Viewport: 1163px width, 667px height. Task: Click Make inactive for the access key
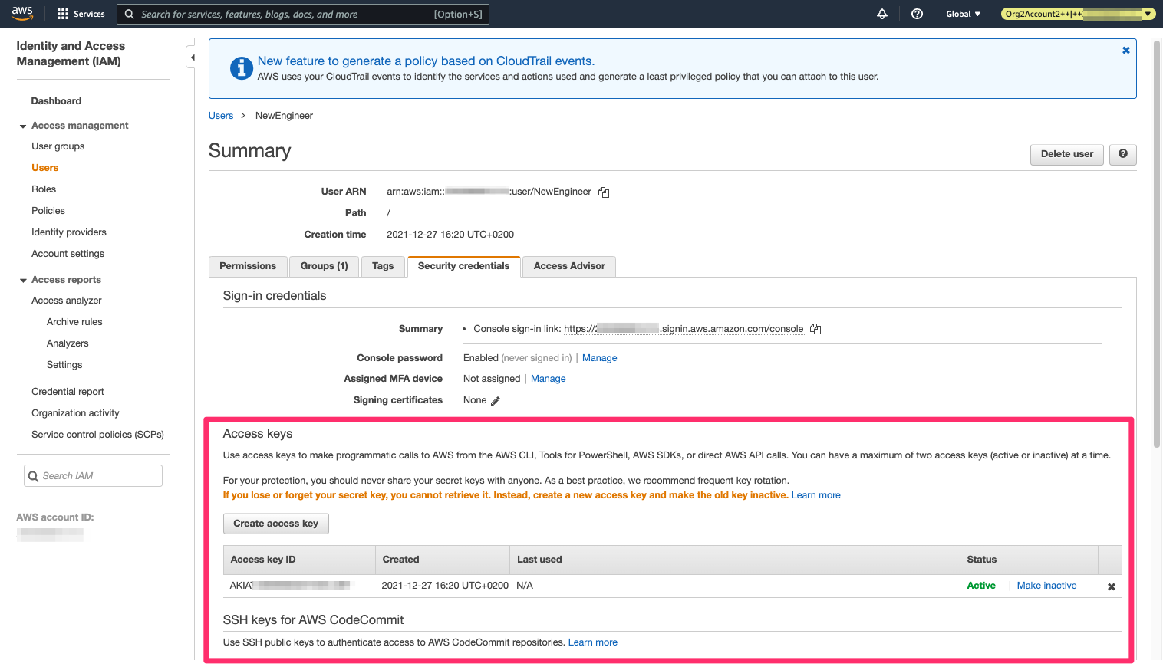pyautogui.click(x=1046, y=586)
